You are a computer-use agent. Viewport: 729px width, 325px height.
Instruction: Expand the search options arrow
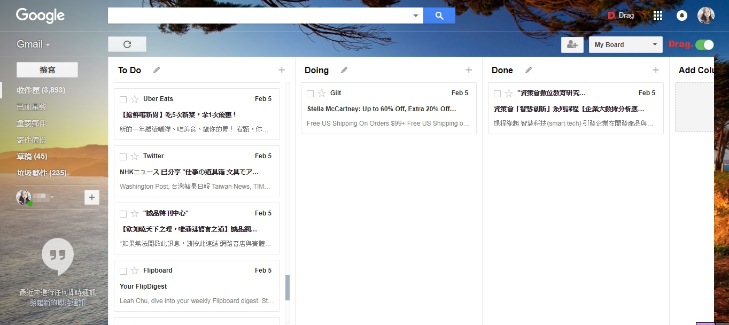point(416,16)
